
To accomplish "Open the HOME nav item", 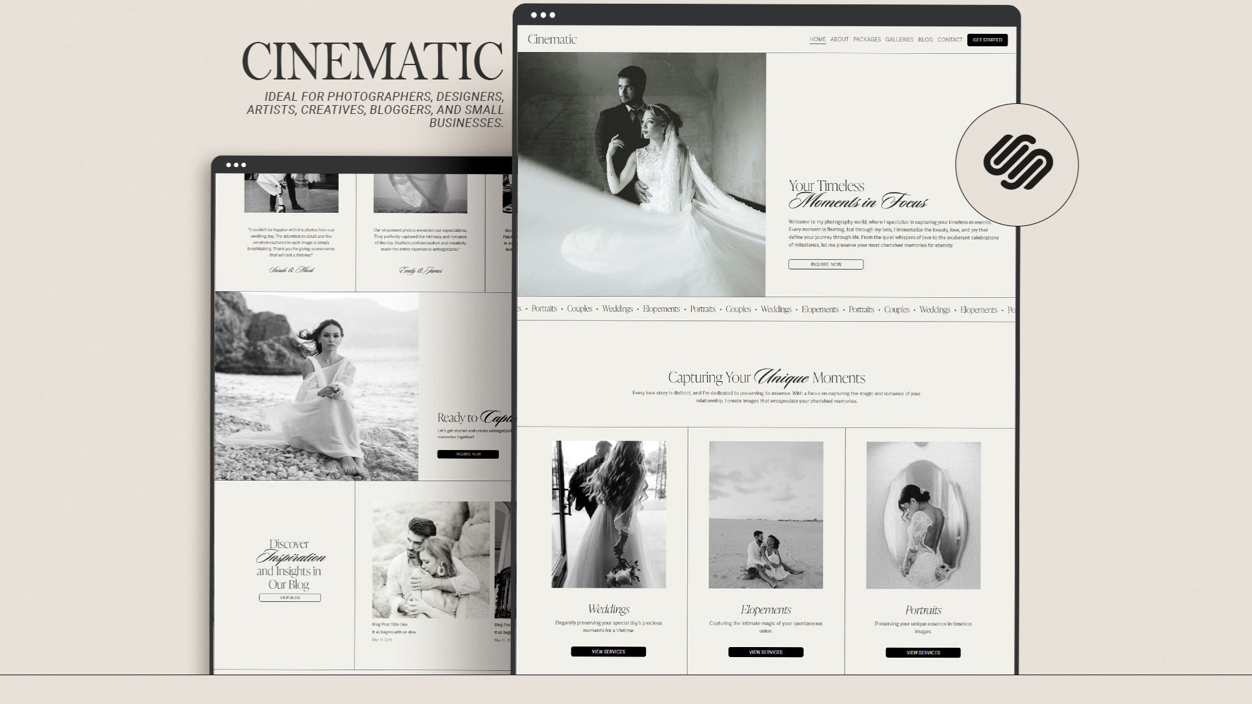I will tap(818, 39).
